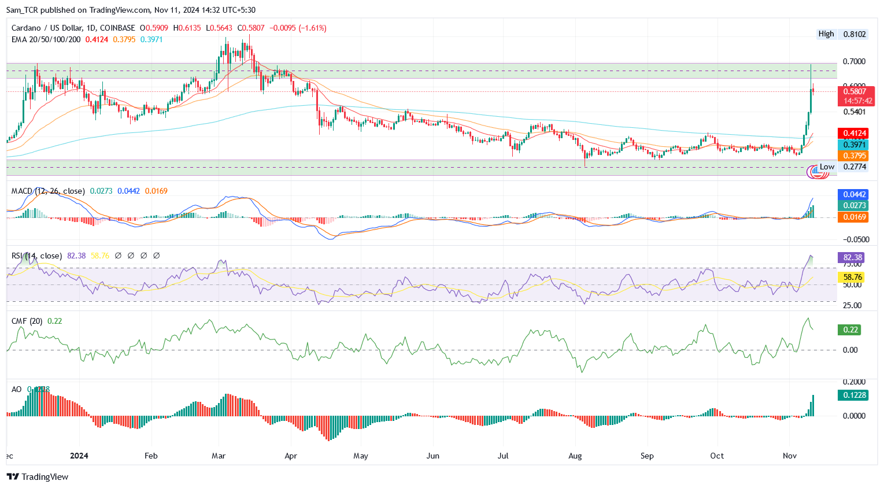Click the 0.2000 AO scale value

click(854, 382)
